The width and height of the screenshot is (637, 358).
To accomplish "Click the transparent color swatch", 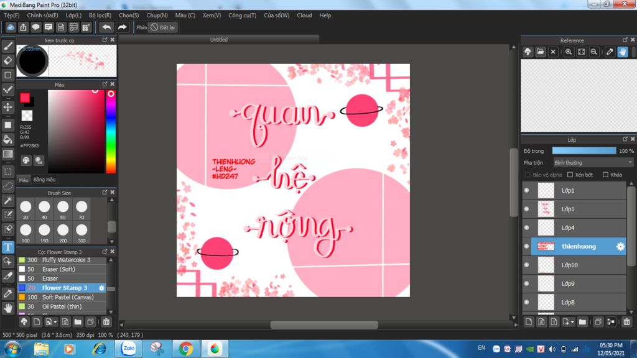I will (27, 116).
